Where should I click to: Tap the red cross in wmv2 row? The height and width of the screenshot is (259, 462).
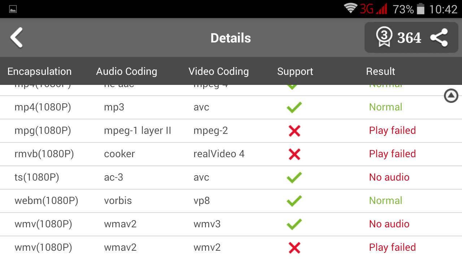pos(295,247)
